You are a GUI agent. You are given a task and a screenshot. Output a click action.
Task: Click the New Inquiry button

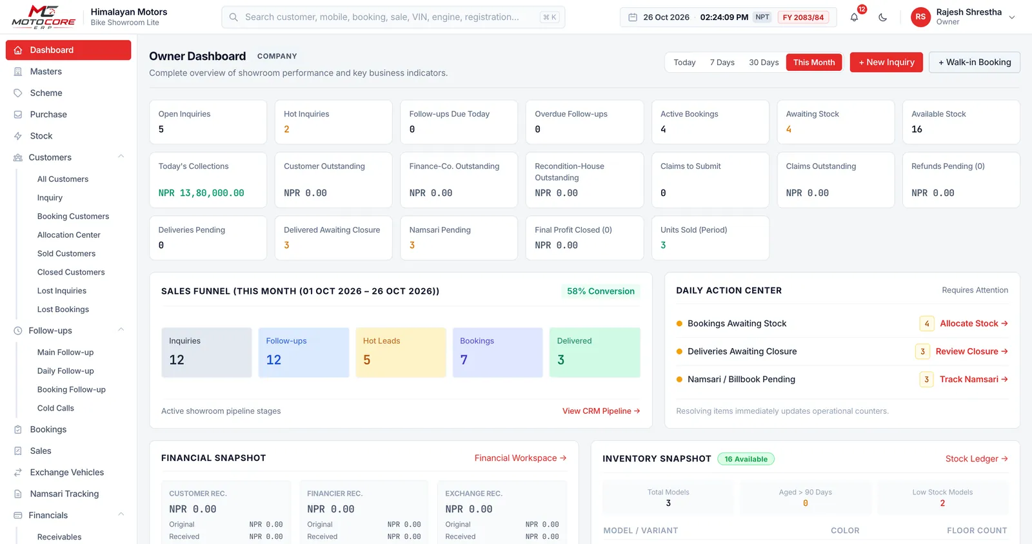point(886,63)
